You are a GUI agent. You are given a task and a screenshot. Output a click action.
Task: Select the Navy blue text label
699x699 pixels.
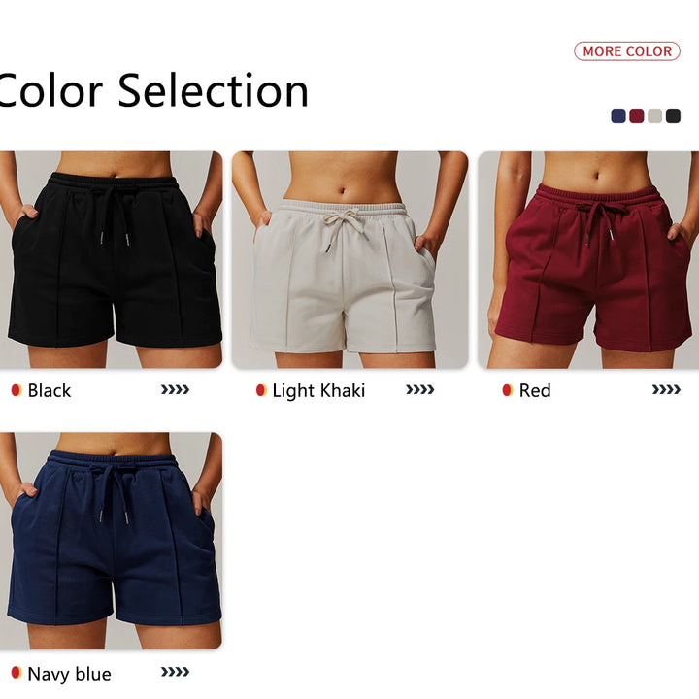(x=70, y=674)
